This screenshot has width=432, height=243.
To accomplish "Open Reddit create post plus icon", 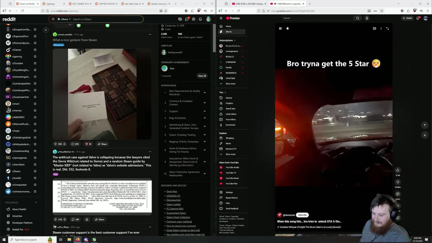I will tap(193, 19).
